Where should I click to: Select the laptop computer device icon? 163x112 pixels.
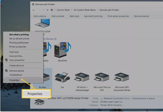tap(42, 23)
